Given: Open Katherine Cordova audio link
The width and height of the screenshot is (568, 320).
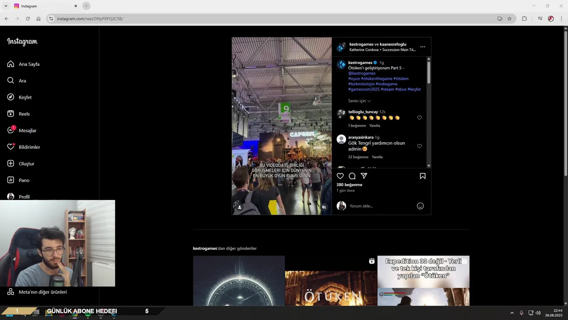Looking at the screenshot, I should [x=383, y=50].
